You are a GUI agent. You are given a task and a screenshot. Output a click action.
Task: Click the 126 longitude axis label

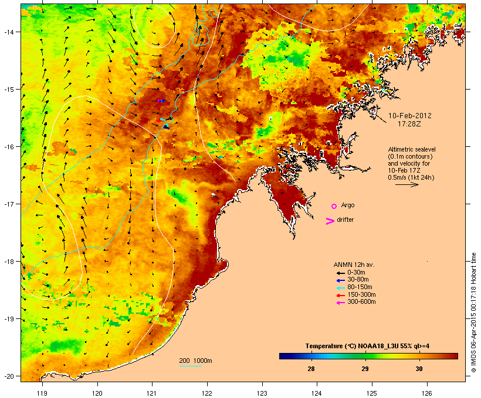coord(427,393)
